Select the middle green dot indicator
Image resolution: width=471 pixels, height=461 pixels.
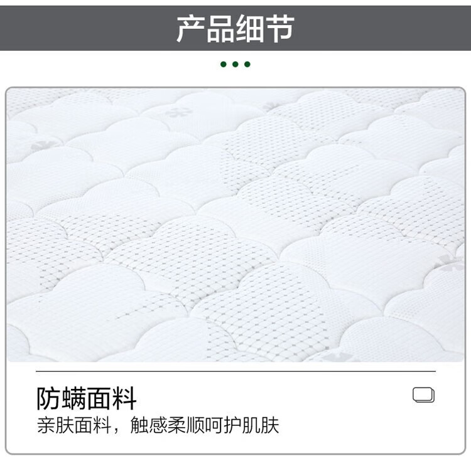tap(235, 64)
